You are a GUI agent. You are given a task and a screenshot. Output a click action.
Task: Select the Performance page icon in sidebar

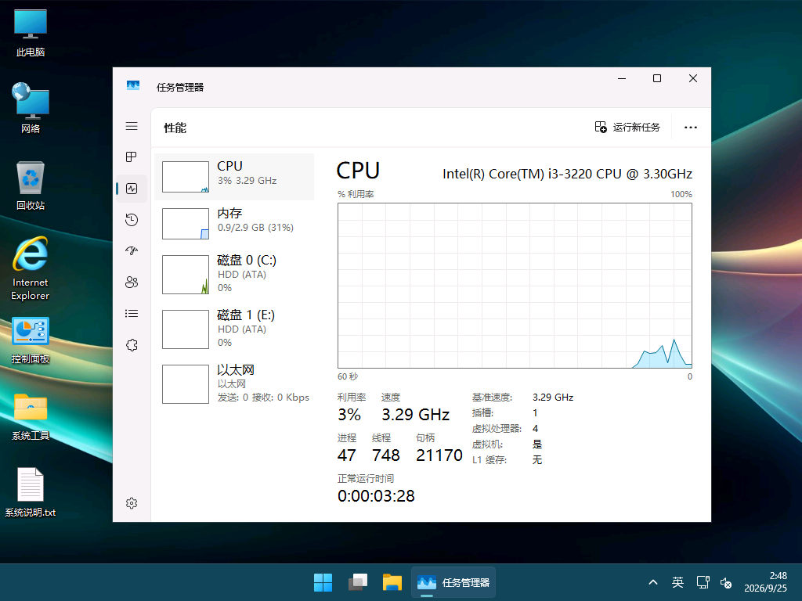coord(132,189)
